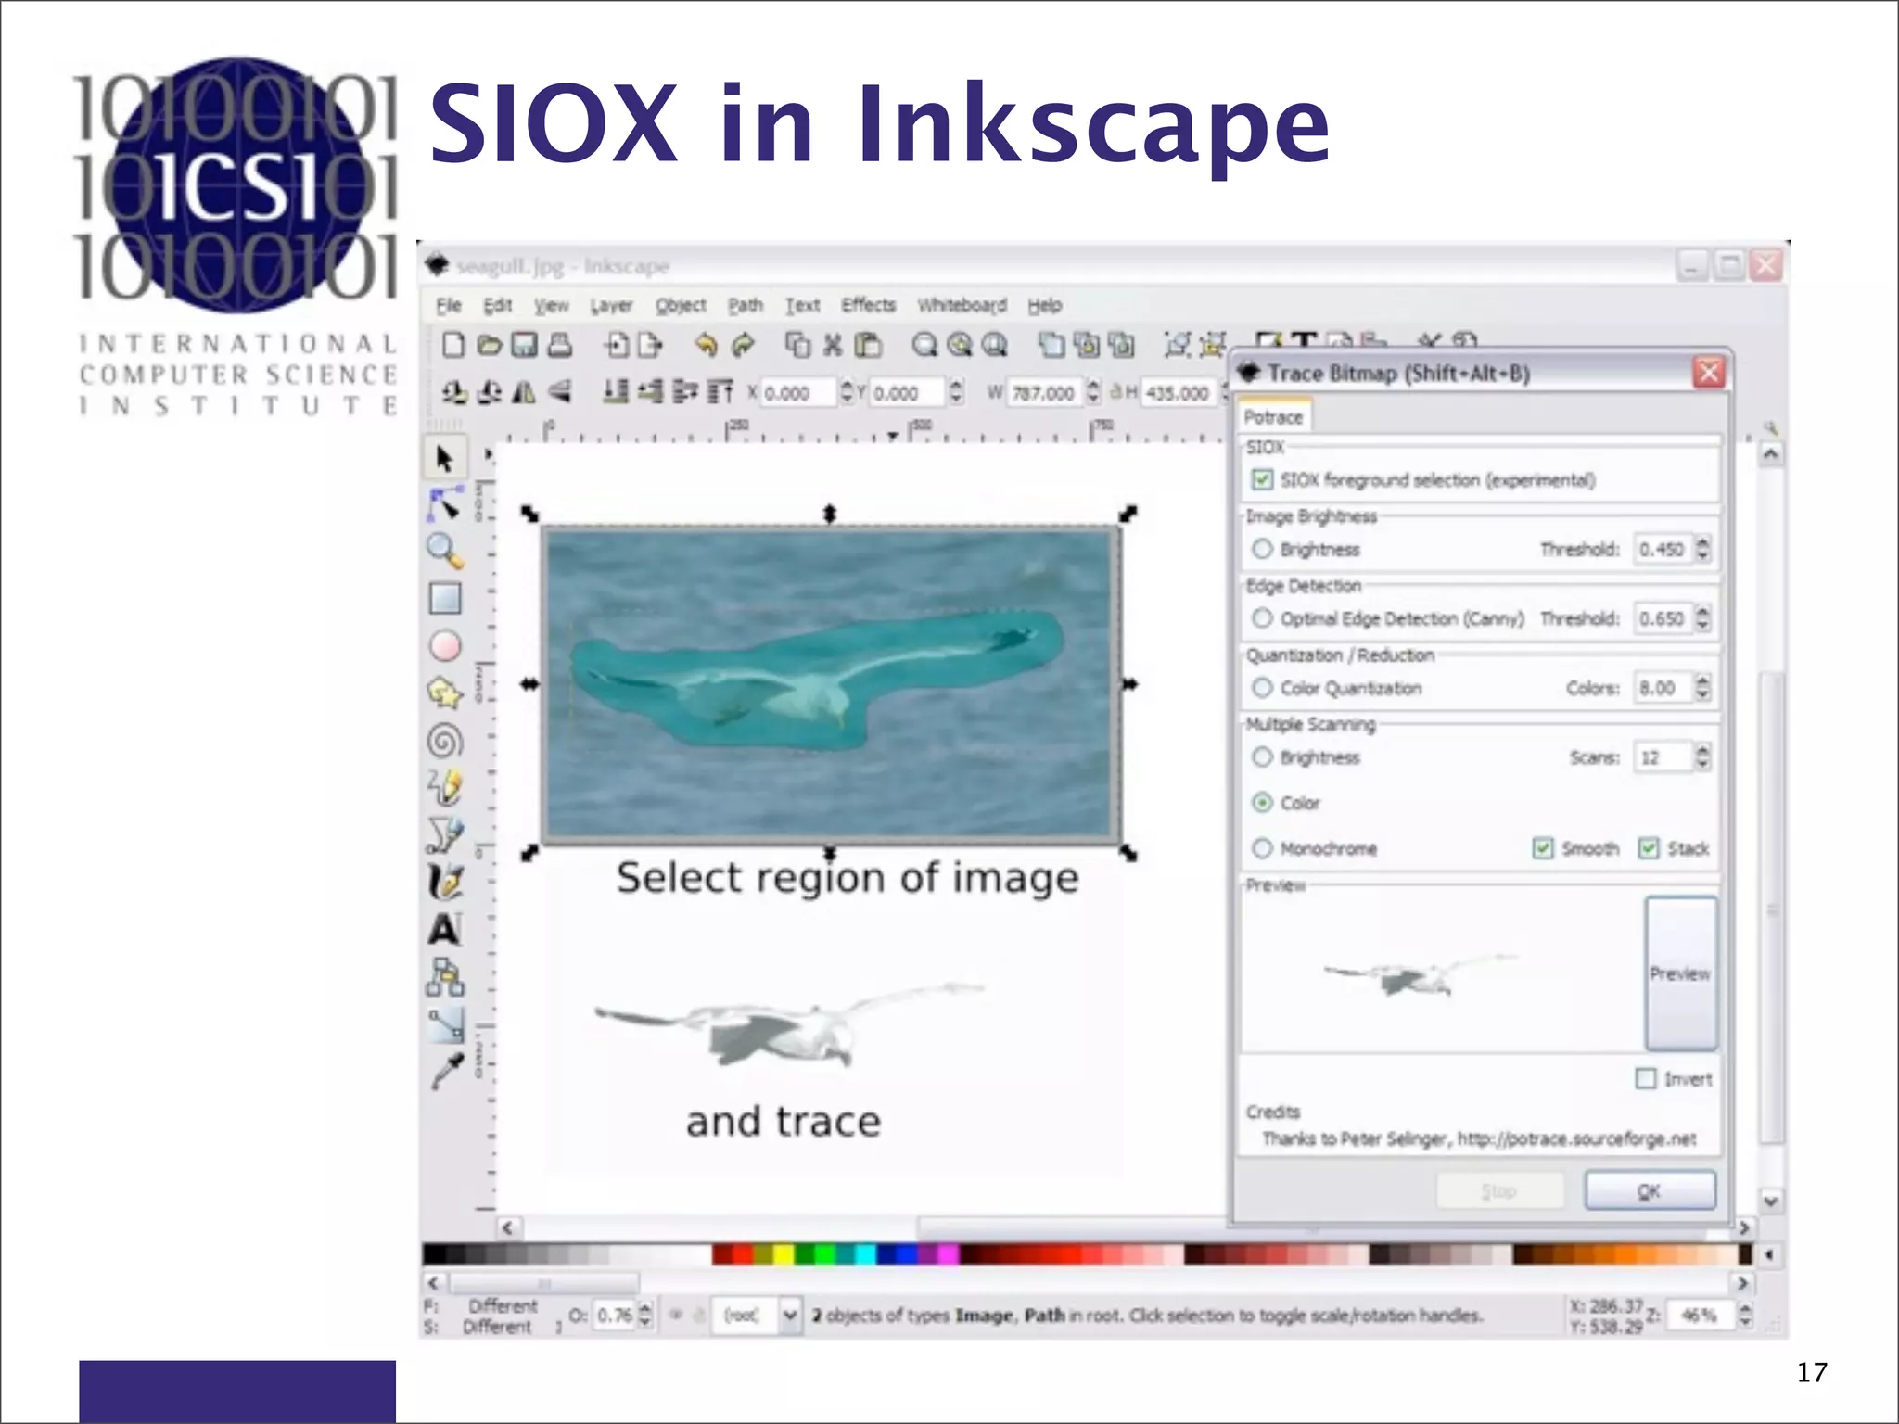Select Image Brightness radio button
Screen dimensions: 1899x1424
(x=1262, y=549)
